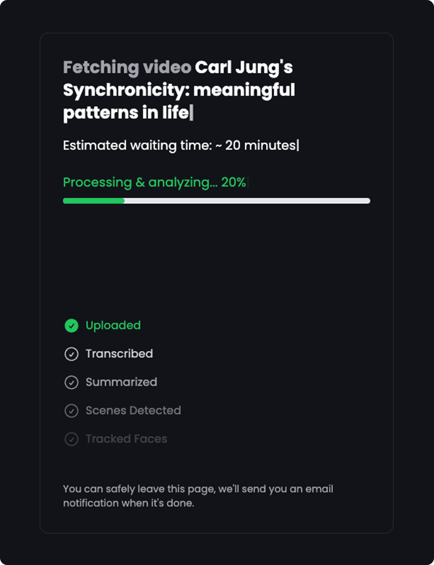Click the green Uploaded checkmark icon
The height and width of the screenshot is (565, 434).
tap(71, 326)
